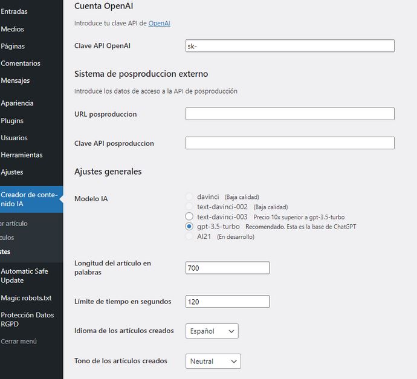Screen dimensions: 417x379
Task: Focus the Clave API OpenAI field
Action: [290, 46]
